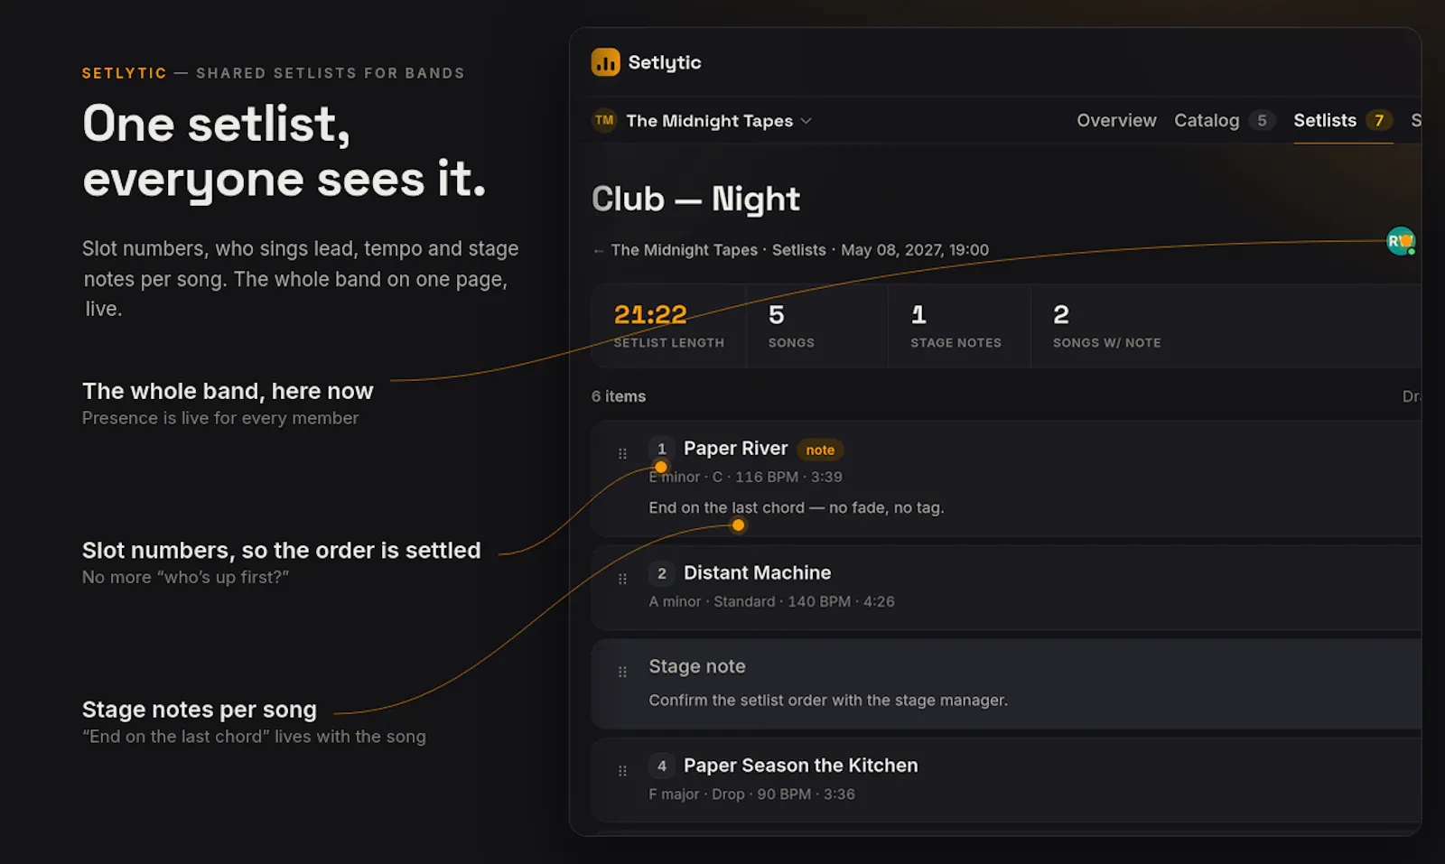Viewport: 1445px width, 864px height.
Task: Open The Midnight Tapes breadcrumb link
Action: pos(685,250)
